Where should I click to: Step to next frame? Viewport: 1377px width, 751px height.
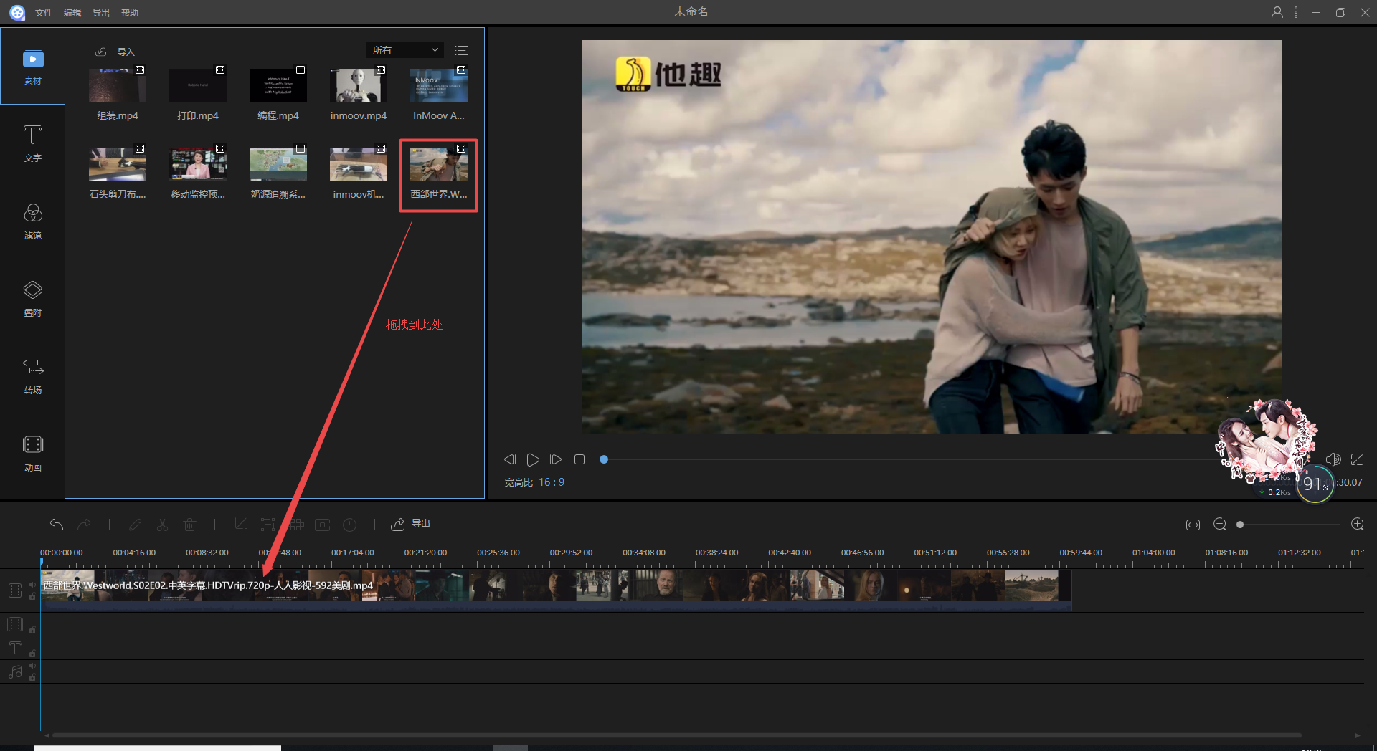pos(556,459)
